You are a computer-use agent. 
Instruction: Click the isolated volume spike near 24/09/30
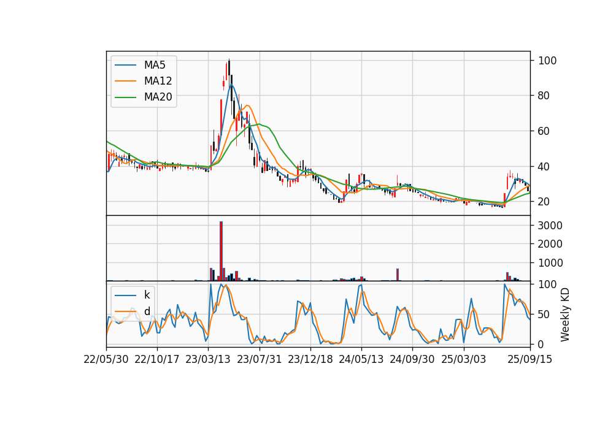(398, 275)
